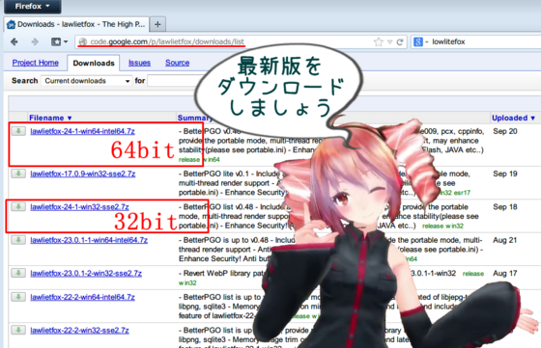Image resolution: width=541 pixels, height=348 pixels.
Task: Click the 'Aug 21' upload date
Action: [505, 240]
